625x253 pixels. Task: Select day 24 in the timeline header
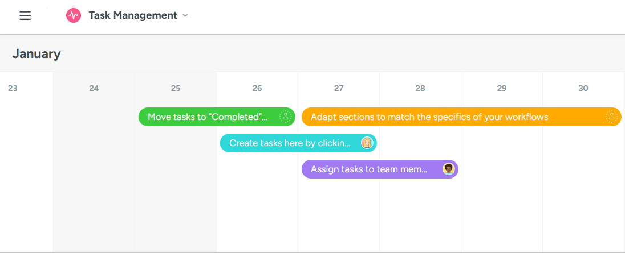94,88
